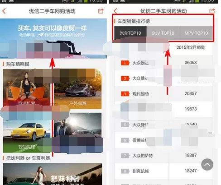Tap the 2015年2月销量 column header
The width and height of the screenshot is (221, 185).
coord(191,47)
